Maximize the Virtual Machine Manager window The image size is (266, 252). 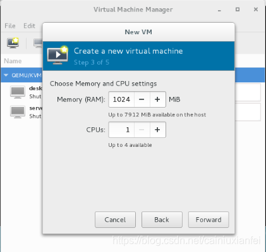pyautogui.click(x=238, y=9)
